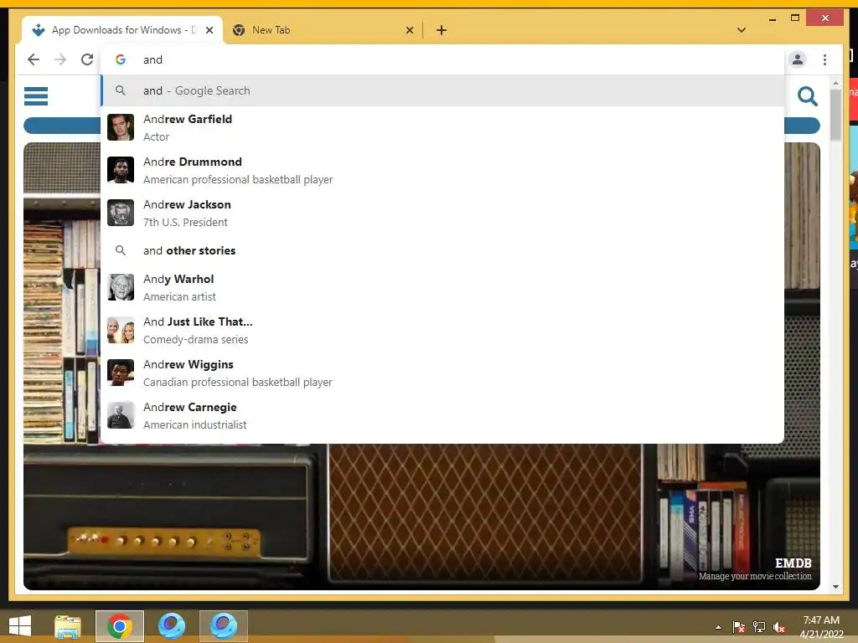Click the network tray icon
The image size is (858, 643).
tap(759, 627)
